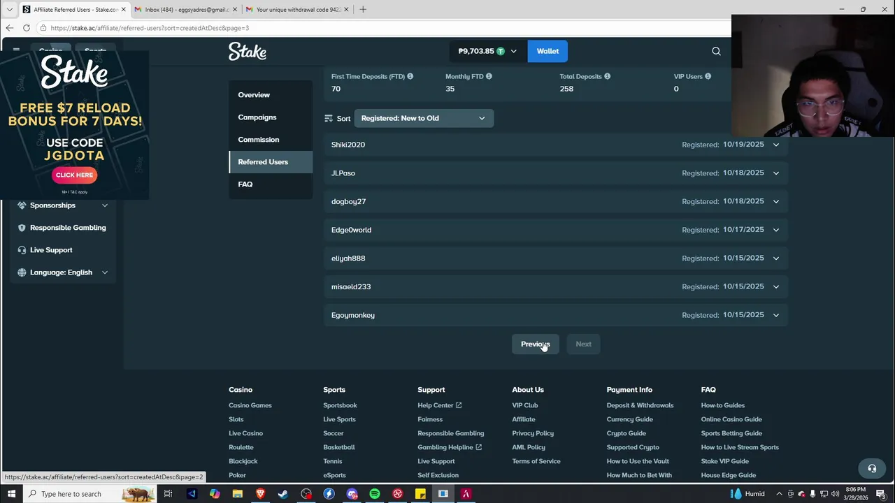Go to the Previous page
The width and height of the screenshot is (895, 503).
point(536,344)
